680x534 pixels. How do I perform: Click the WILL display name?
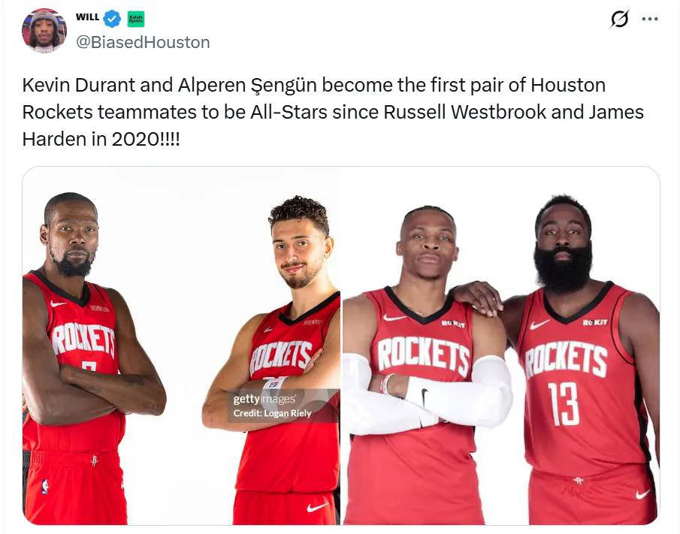click(x=88, y=17)
